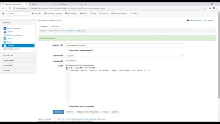
Task: Expand the Объекты sidebar section header
Action: click(18, 23)
